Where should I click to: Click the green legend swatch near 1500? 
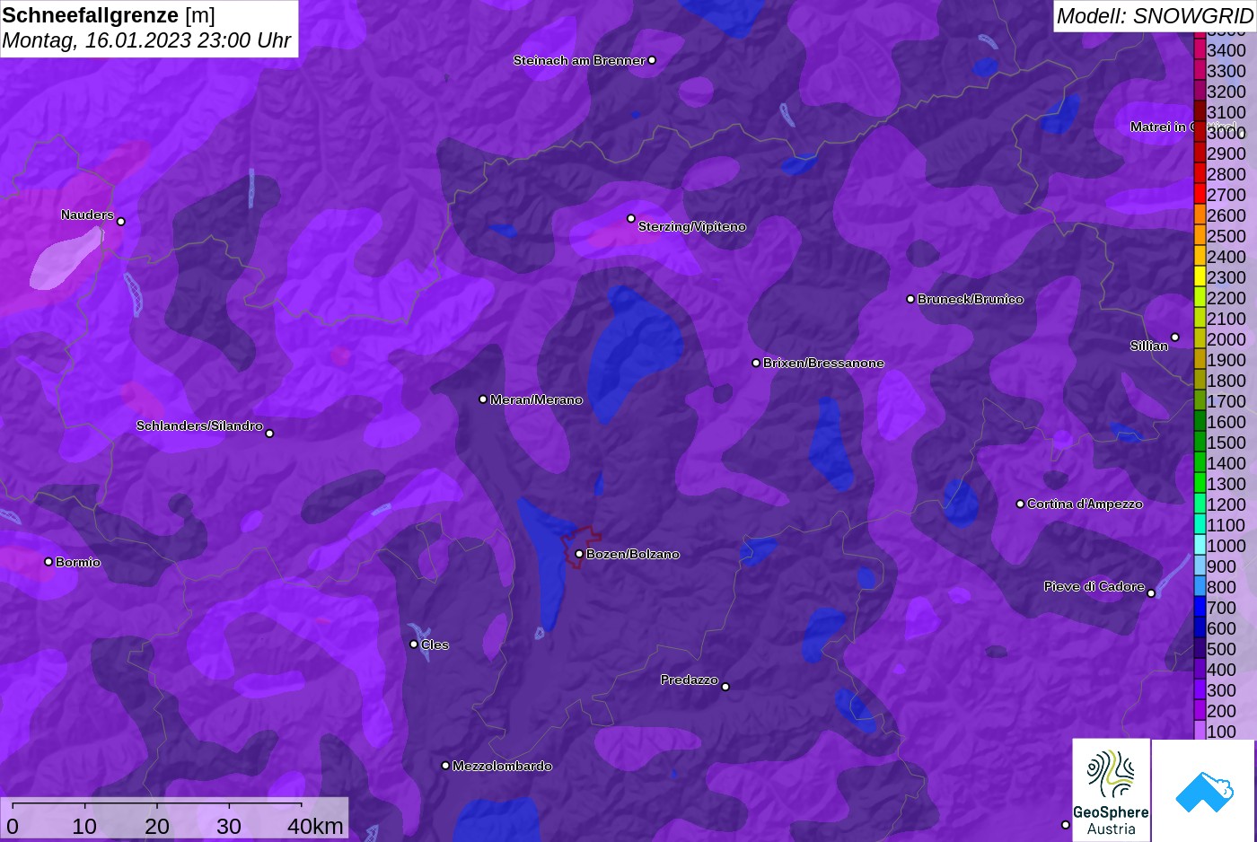tap(1200, 441)
